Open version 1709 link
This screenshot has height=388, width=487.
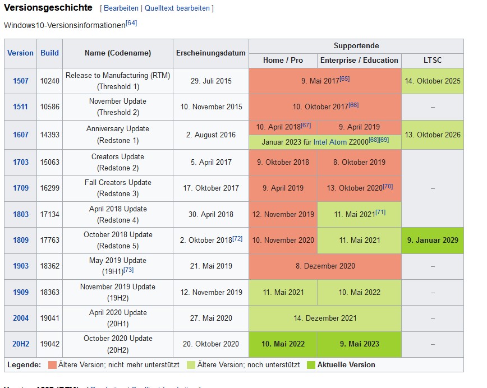click(x=21, y=188)
